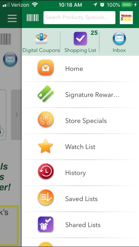Open the barcode scanner icon in header

tap(33, 18)
